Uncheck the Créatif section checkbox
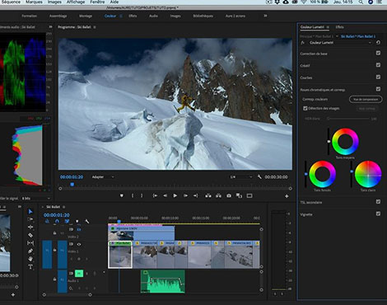This screenshot has height=305, width=387. point(378,65)
